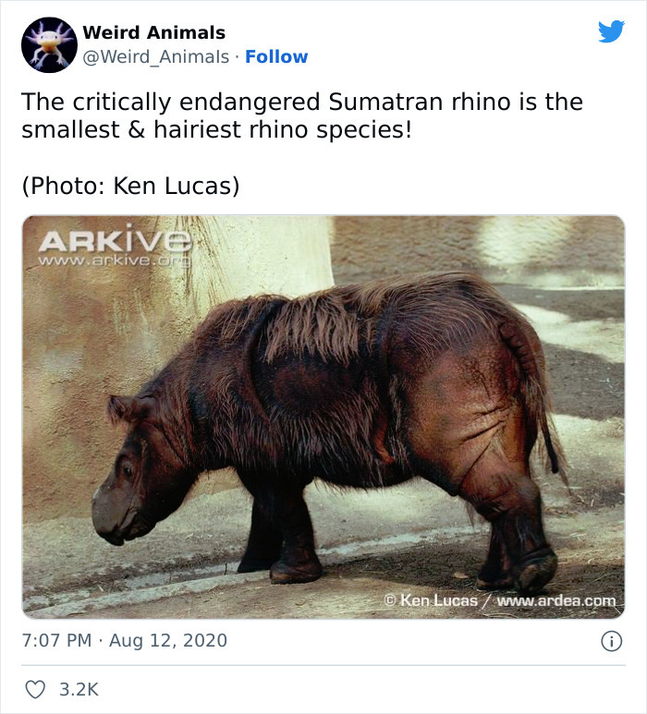The image size is (647, 714).
Task: Click the www.arkive.org watermark text
Action: pyautogui.click(x=115, y=260)
